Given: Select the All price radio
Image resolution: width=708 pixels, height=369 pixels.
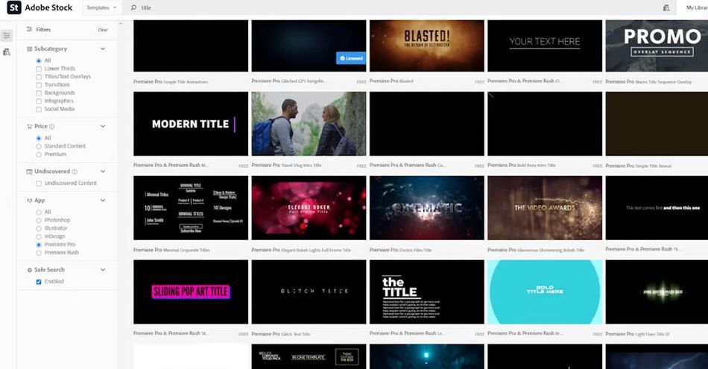Looking at the screenshot, I should tap(38, 138).
